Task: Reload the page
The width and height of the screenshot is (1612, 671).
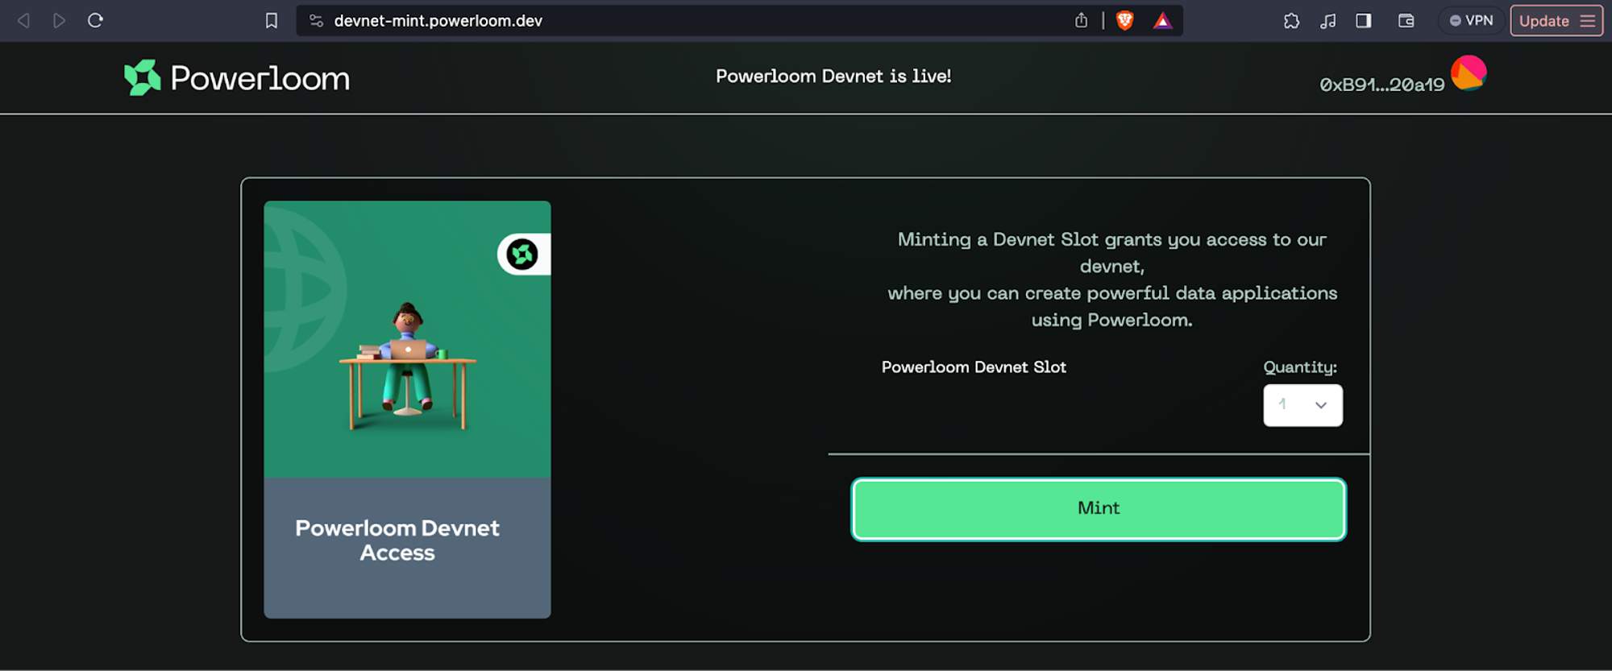Action: (95, 20)
